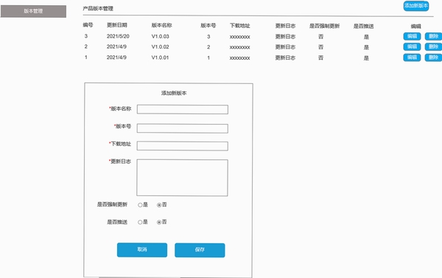Edit the V1.0.03 version row

pos(412,36)
